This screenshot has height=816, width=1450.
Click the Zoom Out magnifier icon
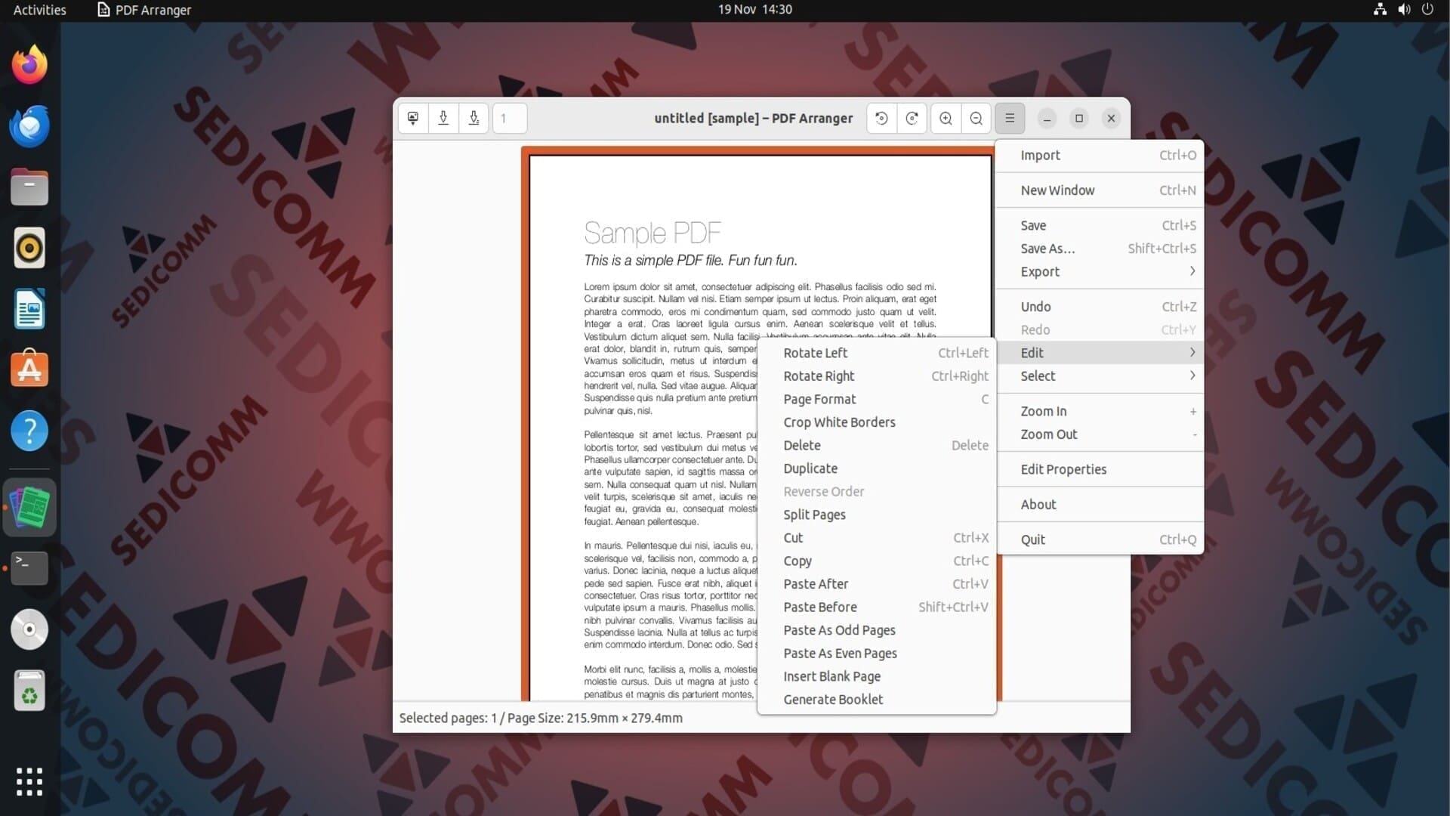click(976, 118)
